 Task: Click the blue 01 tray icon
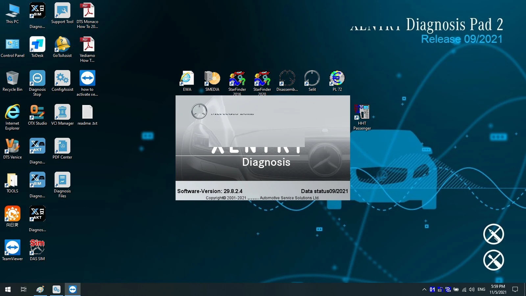pyautogui.click(x=432, y=289)
